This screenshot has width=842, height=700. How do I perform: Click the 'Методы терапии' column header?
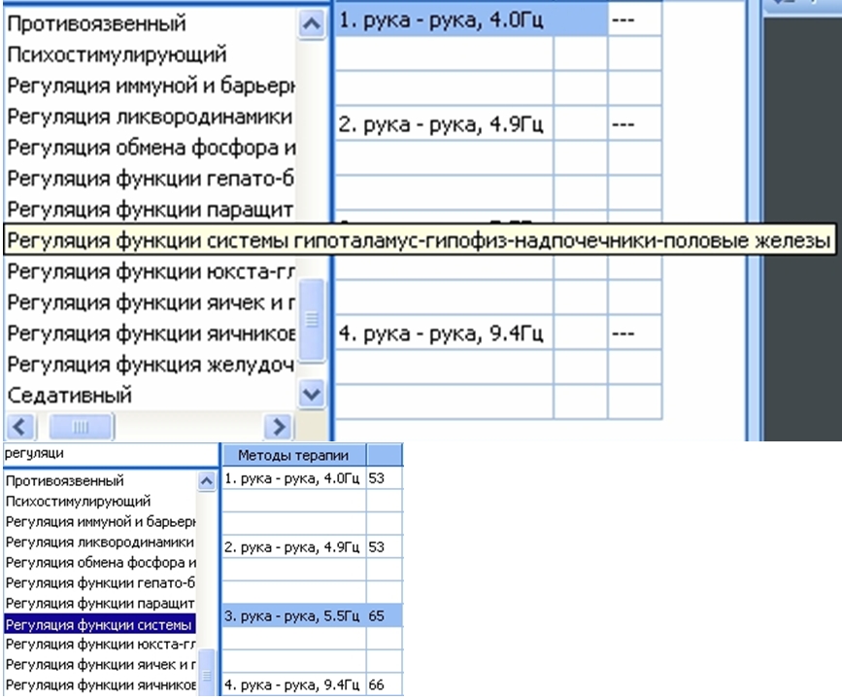[293, 455]
